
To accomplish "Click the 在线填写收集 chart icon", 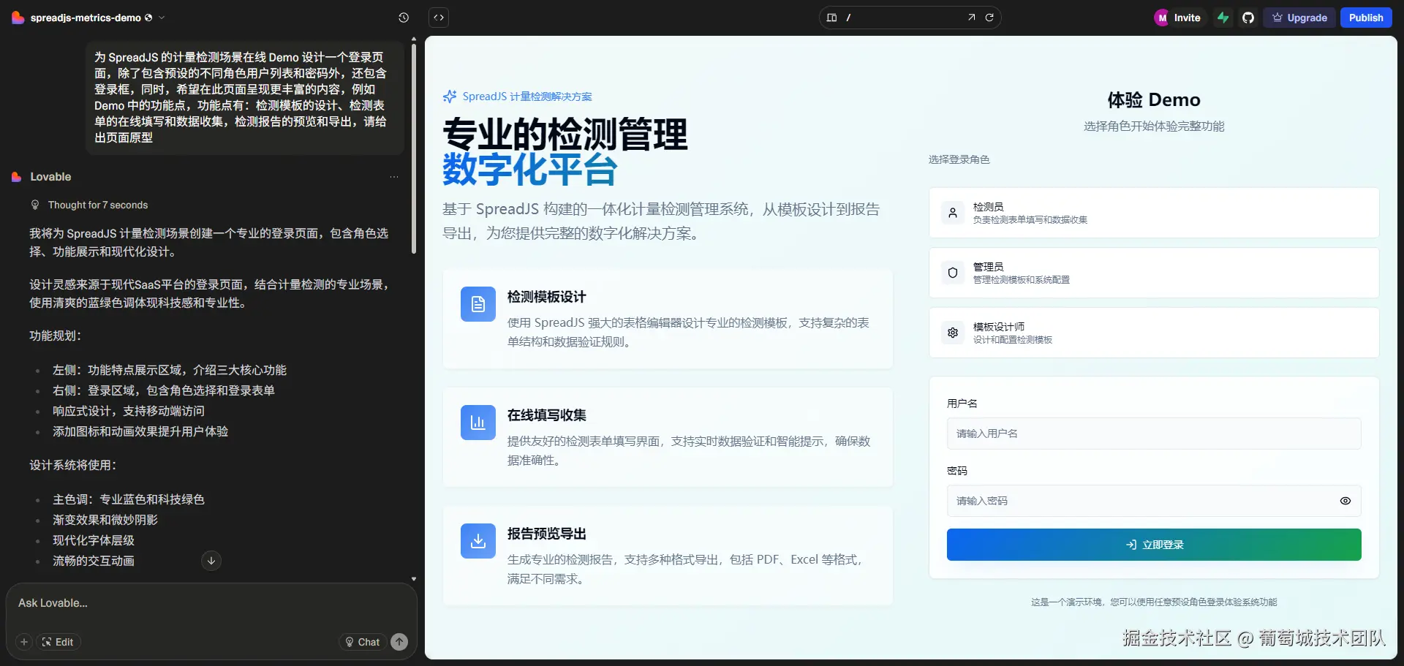I will tap(478, 423).
